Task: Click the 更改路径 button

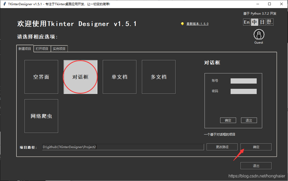Action: [x=222, y=147]
